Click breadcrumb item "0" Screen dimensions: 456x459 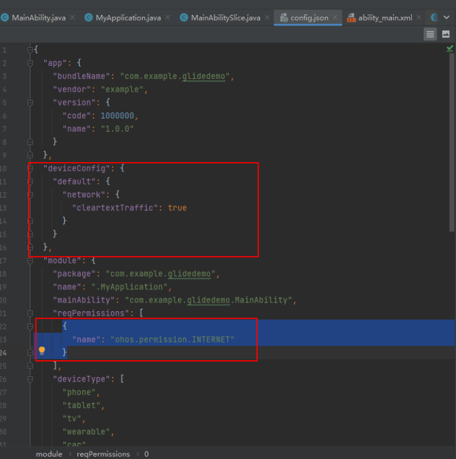click(146, 454)
